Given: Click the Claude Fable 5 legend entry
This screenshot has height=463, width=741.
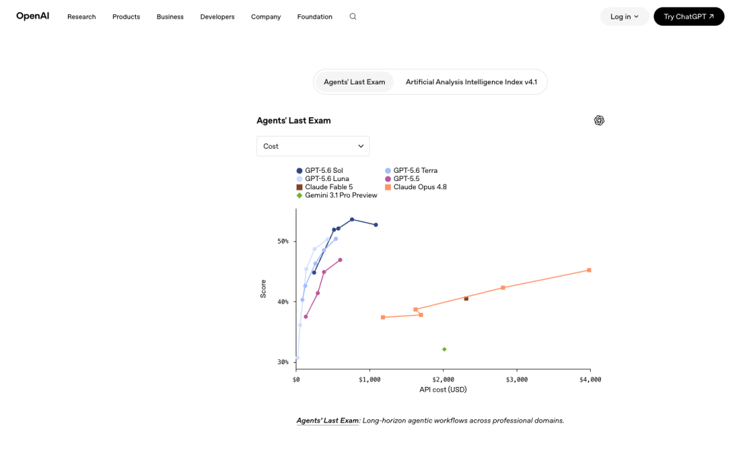Looking at the screenshot, I should (x=325, y=187).
